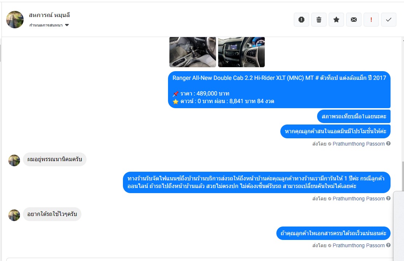Click the vertical chat scrollbar thumb
404x261 pixels.
[x=403, y=176]
